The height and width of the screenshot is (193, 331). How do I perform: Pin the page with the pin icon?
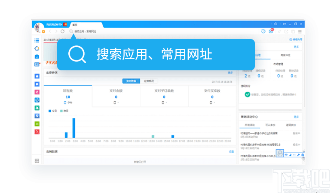(x=279, y=32)
